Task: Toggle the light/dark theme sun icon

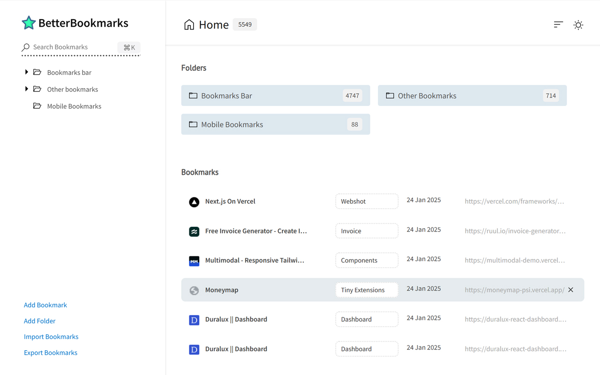Action: point(578,25)
